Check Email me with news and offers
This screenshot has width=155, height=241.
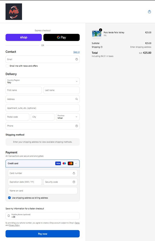(x=7, y=66)
